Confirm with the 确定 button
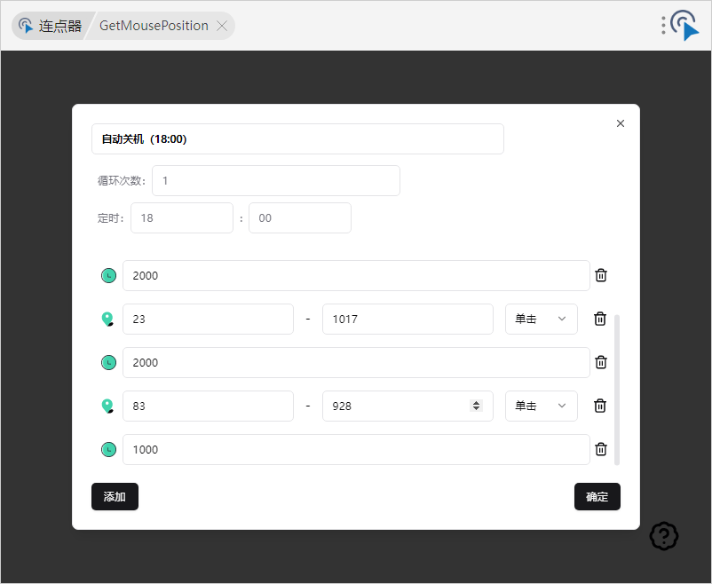 click(597, 497)
